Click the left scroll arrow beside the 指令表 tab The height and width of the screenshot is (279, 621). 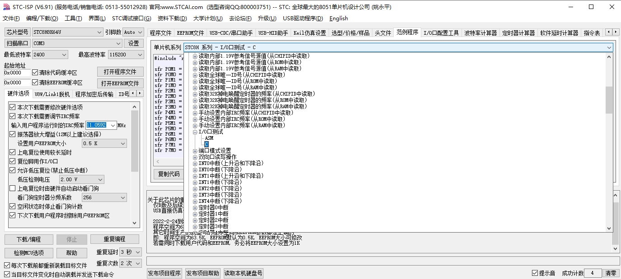point(608,32)
